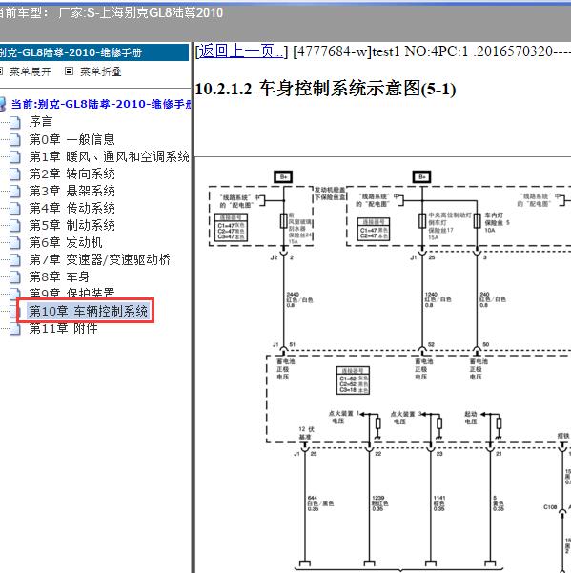Click the page icon beside 序言
Viewport: 571px width, 573px height.
(15, 122)
